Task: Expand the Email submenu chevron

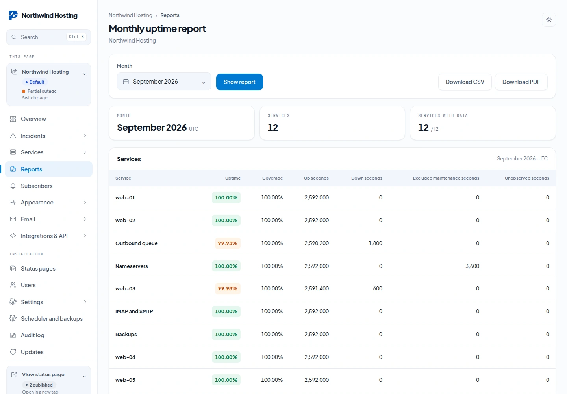Action: click(85, 219)
